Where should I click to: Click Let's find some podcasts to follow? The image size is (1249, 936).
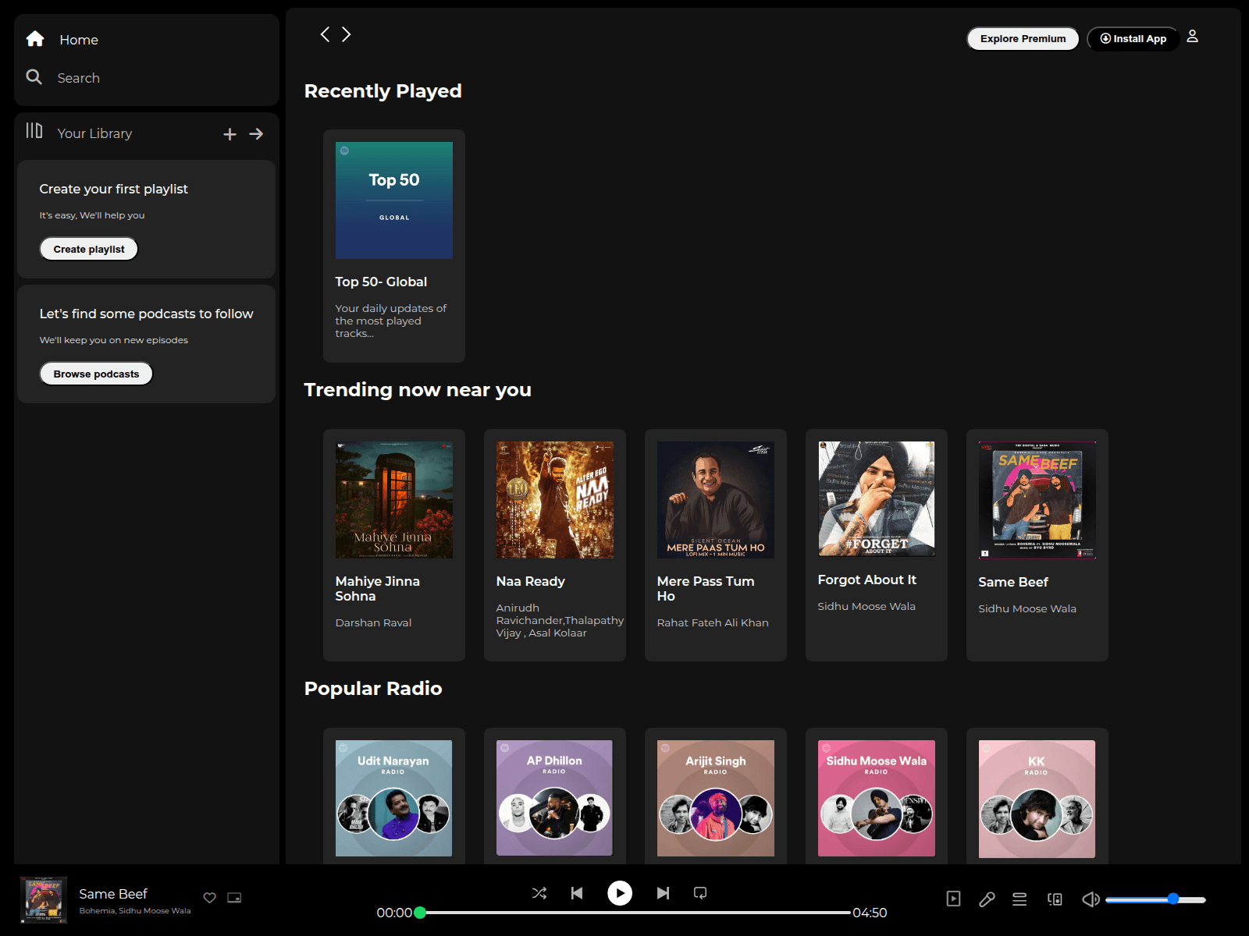pos(146,314)
